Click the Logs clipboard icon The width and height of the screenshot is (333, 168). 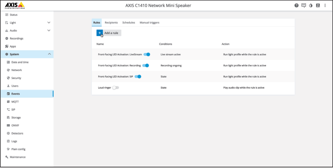pyautogui.click(x=8, y=141)
